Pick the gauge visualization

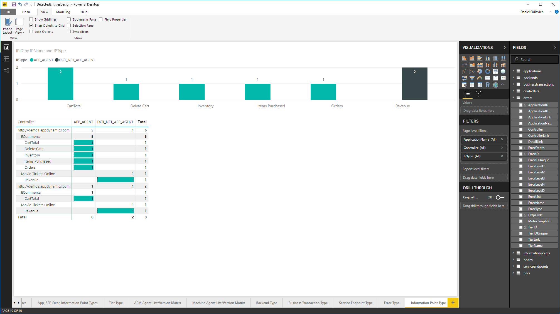pos(480,78)
